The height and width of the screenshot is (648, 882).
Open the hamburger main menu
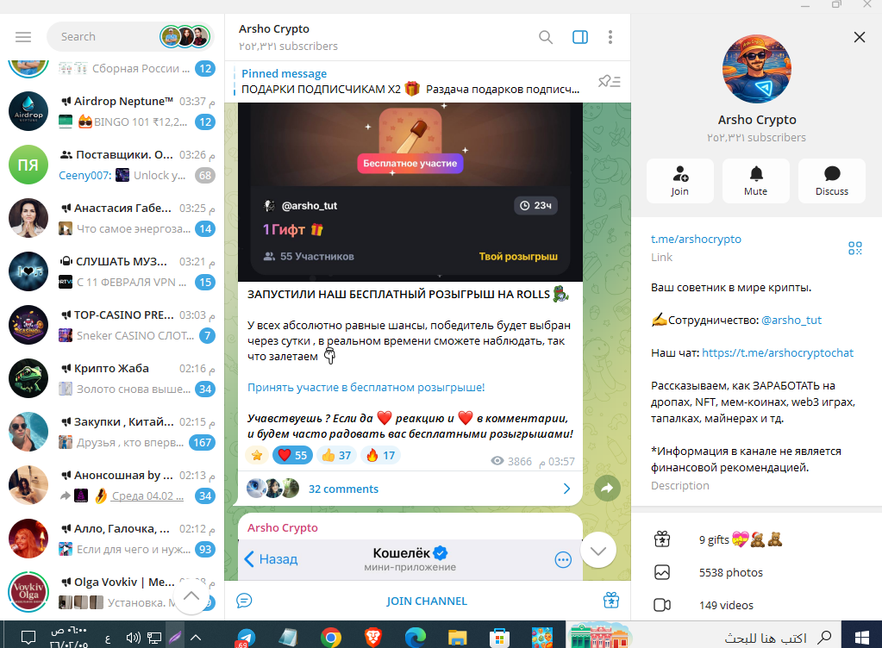click(x=23, y=37)
